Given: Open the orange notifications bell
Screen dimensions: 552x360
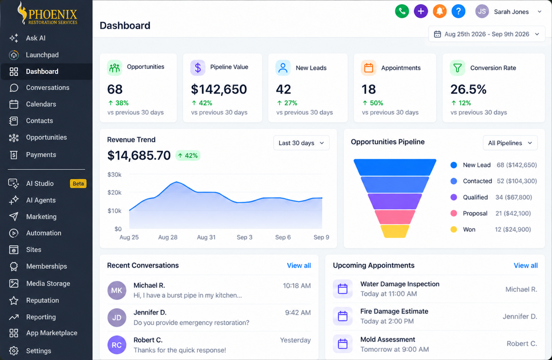Looking at the screenshot, I should (x=440, y=11).
